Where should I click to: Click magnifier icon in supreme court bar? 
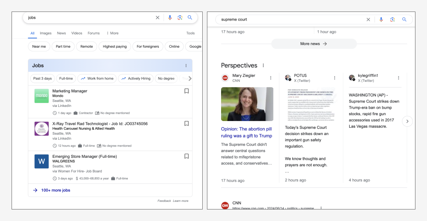pyautogui.click(x=404, y=19)
